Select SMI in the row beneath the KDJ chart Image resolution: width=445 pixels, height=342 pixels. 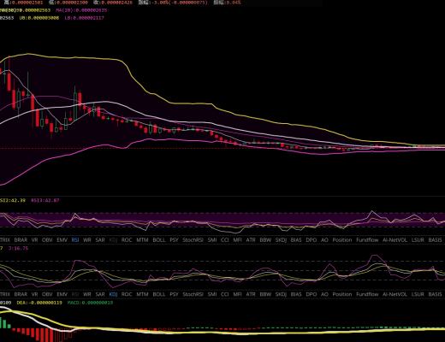212,294
